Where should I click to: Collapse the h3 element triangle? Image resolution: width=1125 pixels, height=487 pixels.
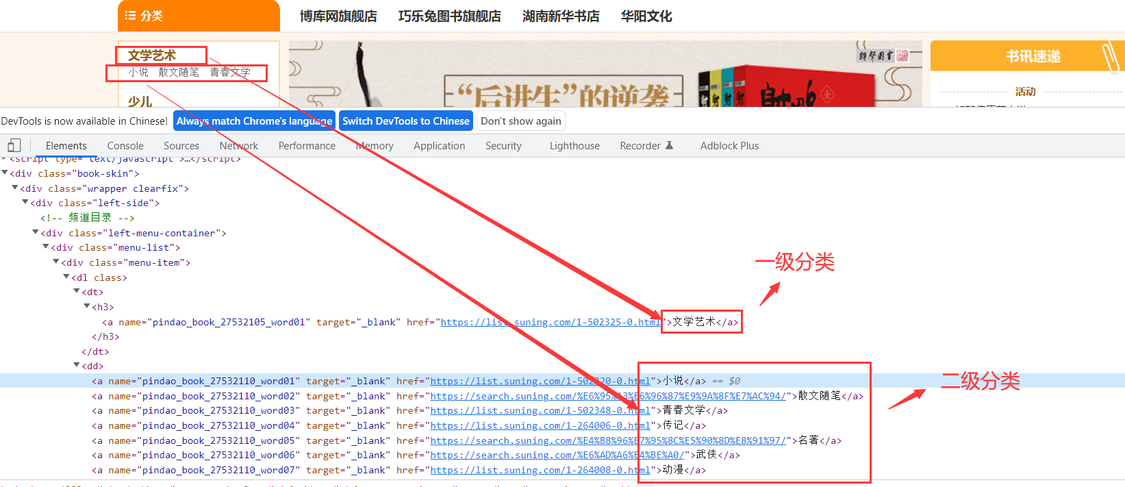[x=87, y=307]
